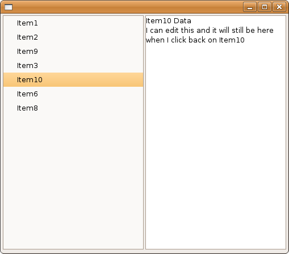Select Item2 in the list
Image resolution: width=289 pixels, height=254 pixels.
click(x=73, y=37)
